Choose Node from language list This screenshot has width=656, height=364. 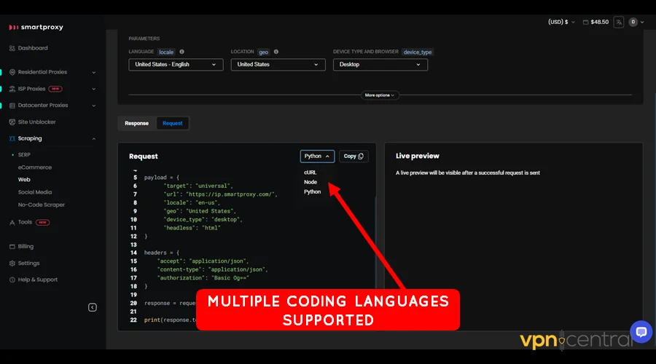311,182
